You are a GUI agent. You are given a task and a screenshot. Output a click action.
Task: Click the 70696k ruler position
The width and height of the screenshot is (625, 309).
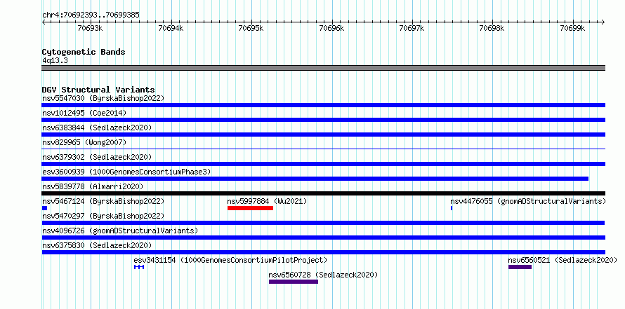331,28
